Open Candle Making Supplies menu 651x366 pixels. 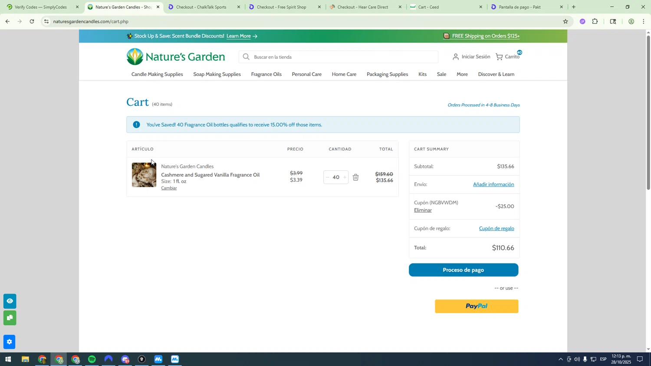[x=157, y=75]
